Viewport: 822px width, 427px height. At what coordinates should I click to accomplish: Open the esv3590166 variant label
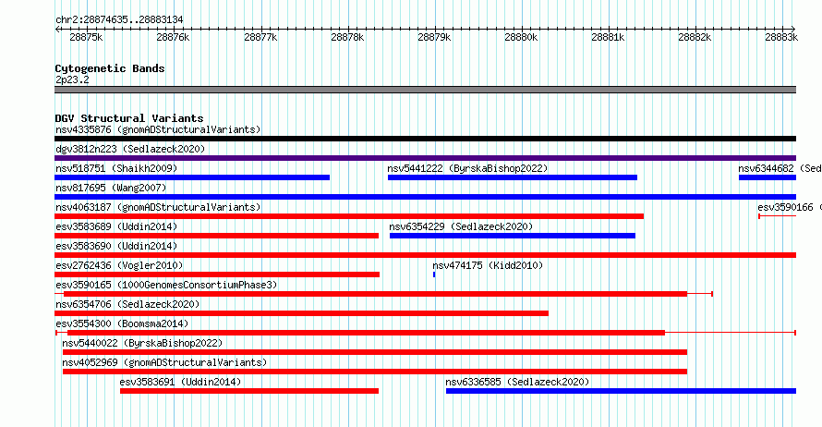790,207
